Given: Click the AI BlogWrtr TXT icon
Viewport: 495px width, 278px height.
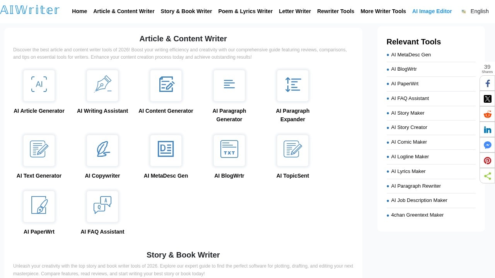Looking at the screenshot, I should (229, 150).
